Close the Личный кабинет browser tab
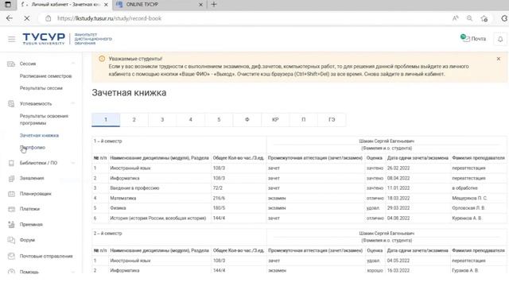The image size is (509, 286). [x=106, y=5]
